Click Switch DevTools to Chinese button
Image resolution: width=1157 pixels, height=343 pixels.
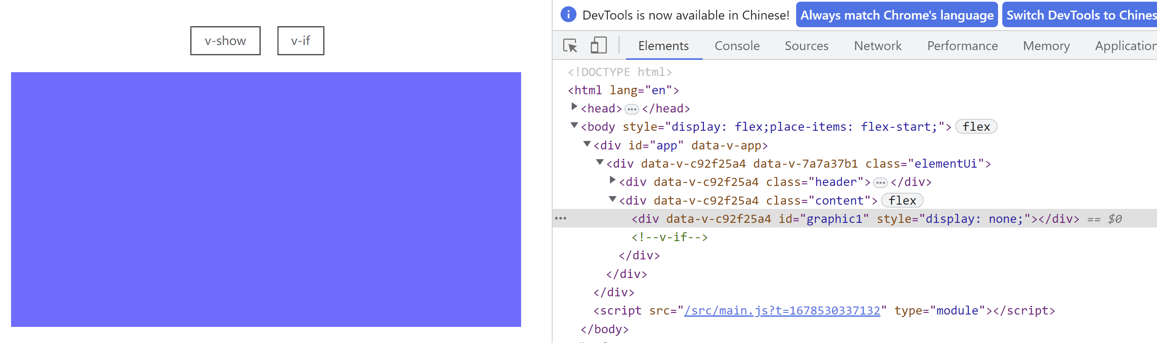(x=1079, y=15)
